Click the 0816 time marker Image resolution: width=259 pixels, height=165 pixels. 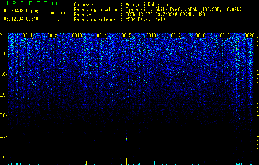tap(151, 35)
